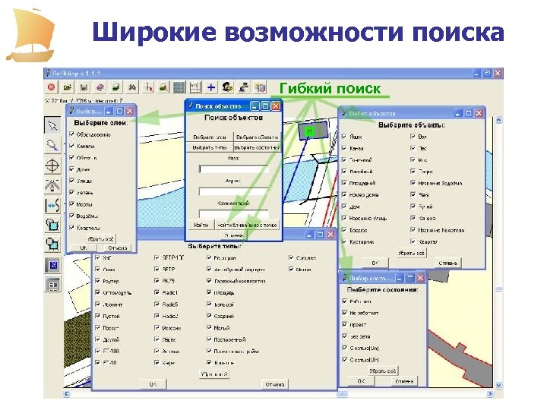Viewport: 547px width, 410px height.
Task: Click Выбрать объекты in the search dialog
Action: pos(257,137)
